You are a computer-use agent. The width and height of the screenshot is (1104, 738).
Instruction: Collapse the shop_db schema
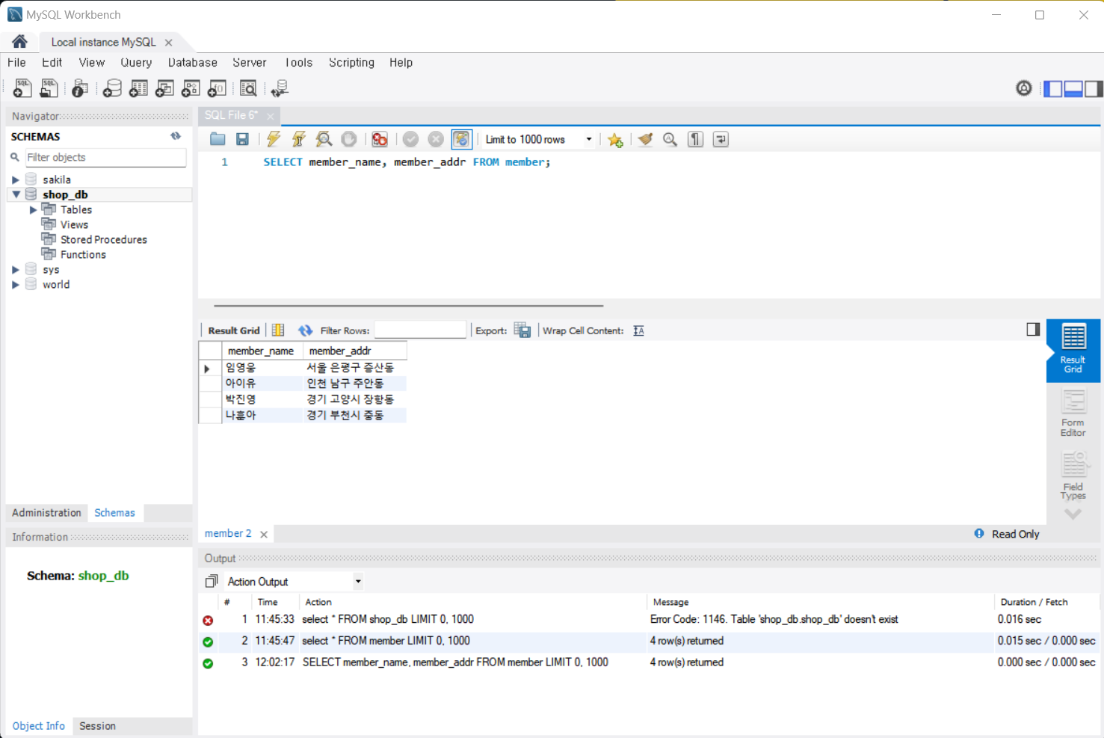pyautogui.click(x=15, y=194)
